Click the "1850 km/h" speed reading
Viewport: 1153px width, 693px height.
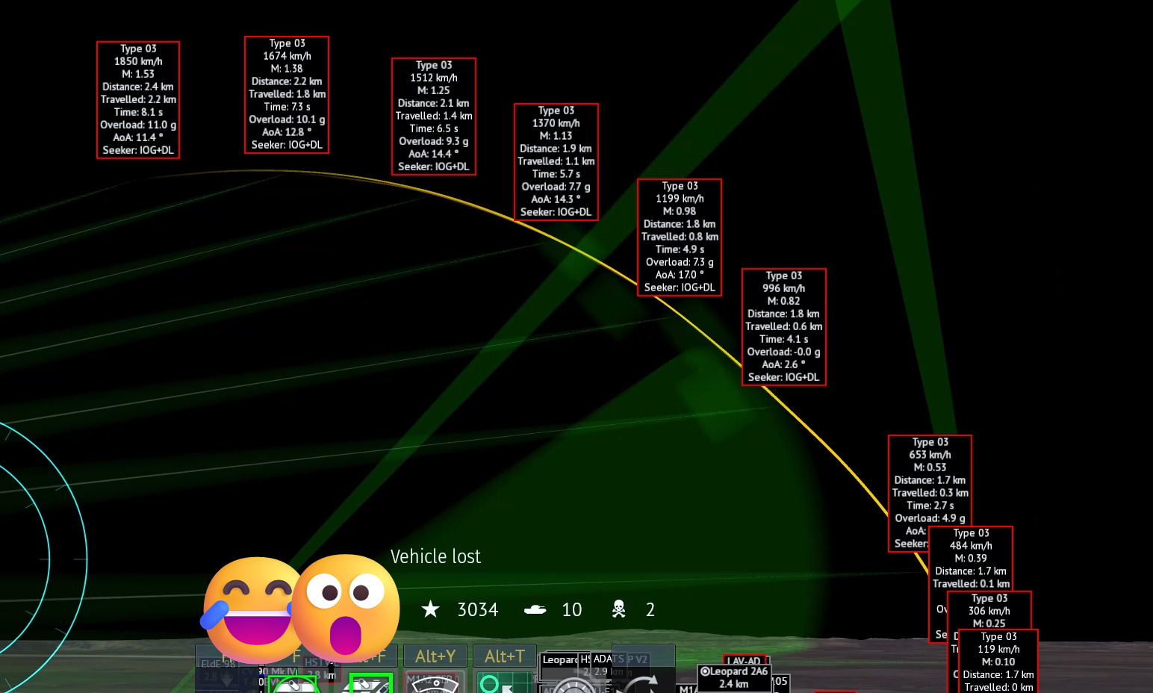coord(138,61)
